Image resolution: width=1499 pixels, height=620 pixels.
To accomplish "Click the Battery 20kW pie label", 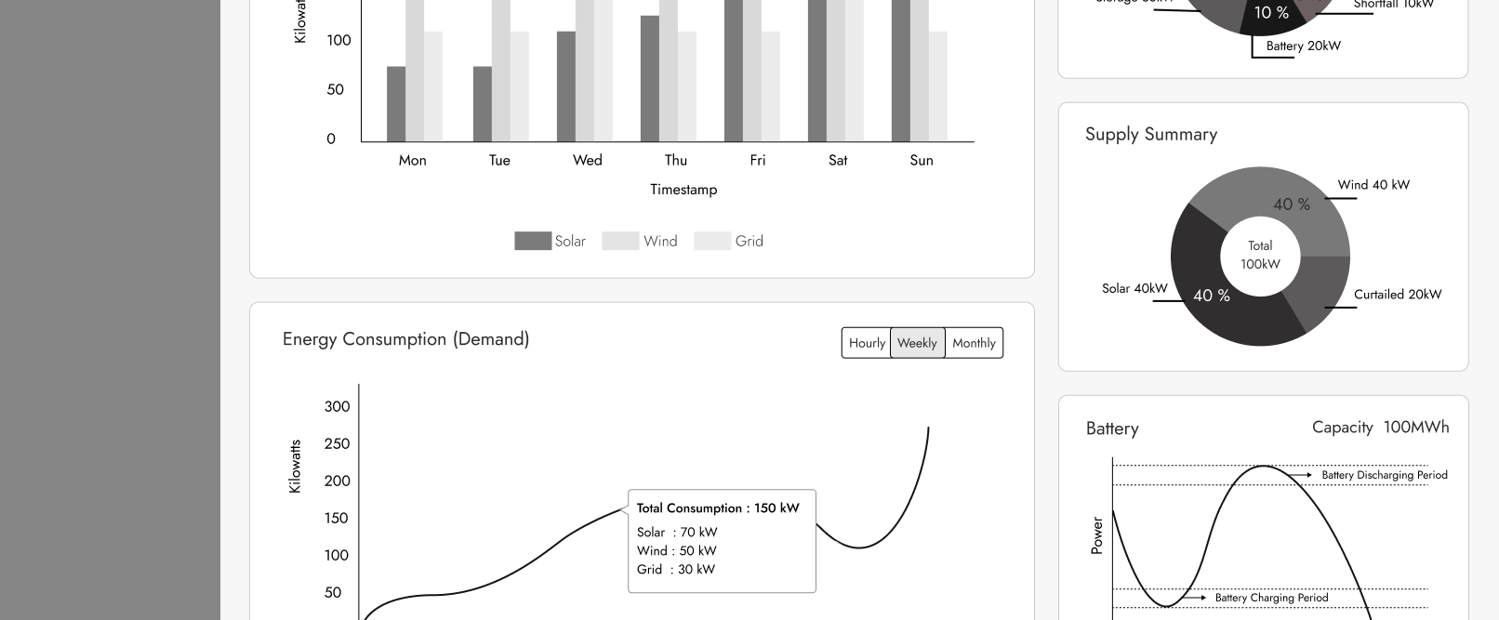I will point(1303,46).
